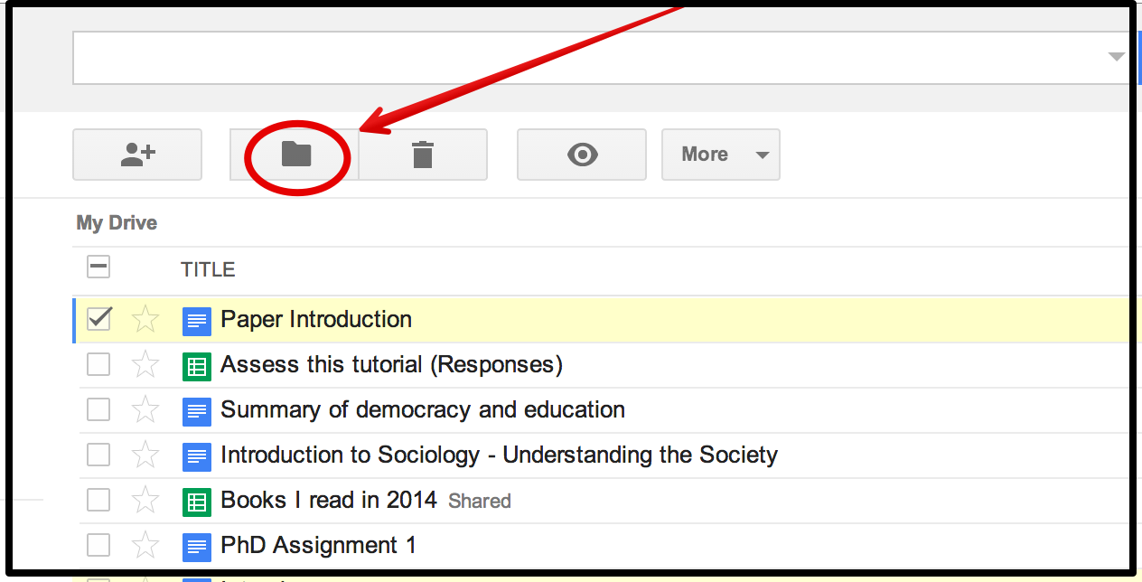This screenshot has height=582, width=1142.
Task: Open the More dropdown menu
Action: point(721,155)
